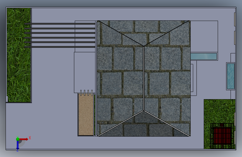Click the green Y axis ball of the triad
The height and width of the screenshot is (157, 242).
[18, 139]
